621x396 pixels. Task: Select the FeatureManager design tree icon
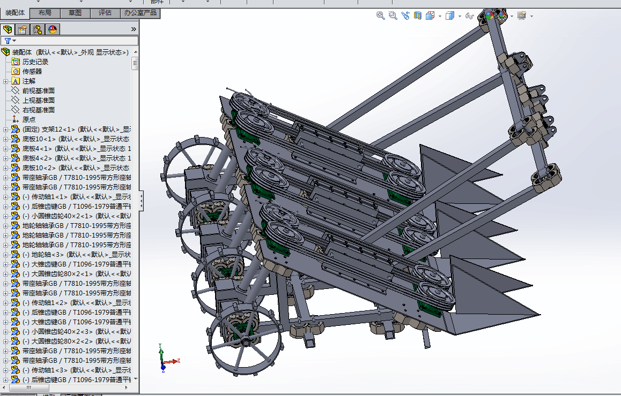8,29
